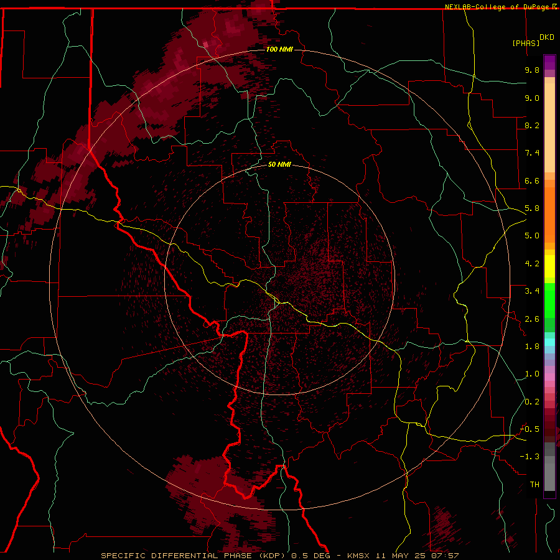
Task: Select the 9.8 value on color scale
Action: click(532, 70)
